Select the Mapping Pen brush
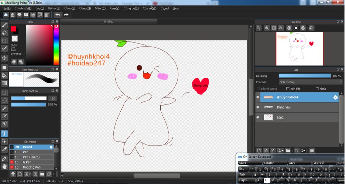345x184 pixels. point(31,167)
